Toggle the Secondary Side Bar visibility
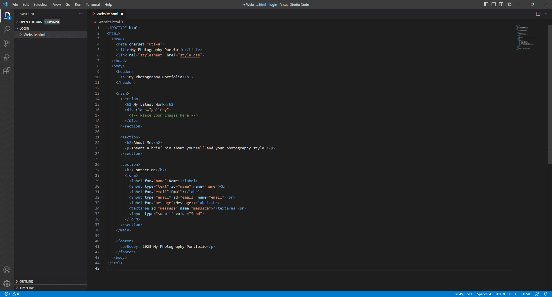This screenshot has width=552, height=297. coord(501,4)
